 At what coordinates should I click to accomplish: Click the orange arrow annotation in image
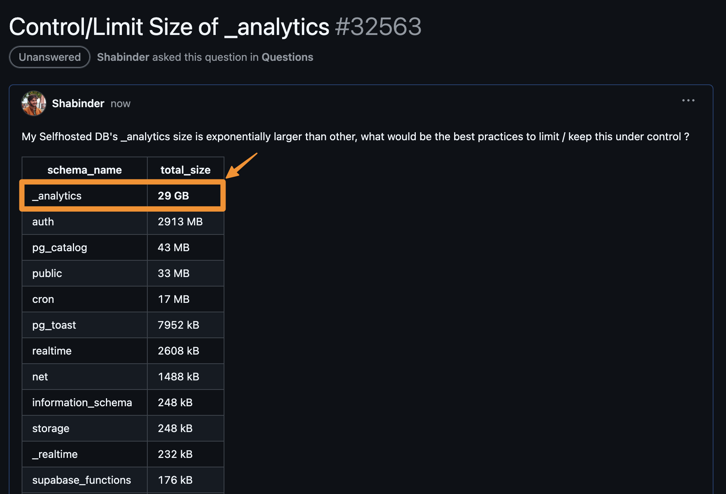241,166
